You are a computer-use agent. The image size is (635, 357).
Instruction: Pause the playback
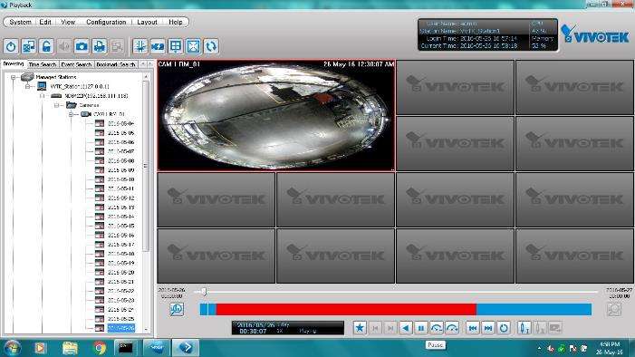coord(421,328)
